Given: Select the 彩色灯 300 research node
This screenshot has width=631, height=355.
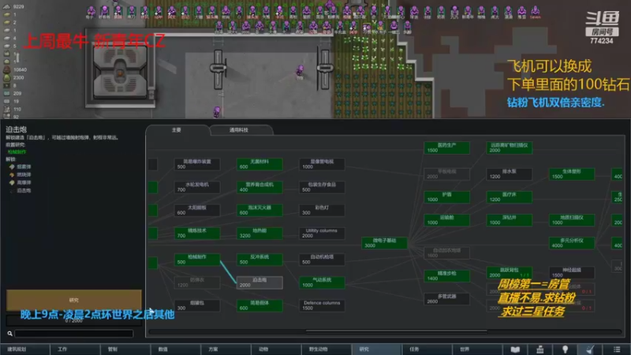Looking at the screenshot, I should tap(322, 210).
